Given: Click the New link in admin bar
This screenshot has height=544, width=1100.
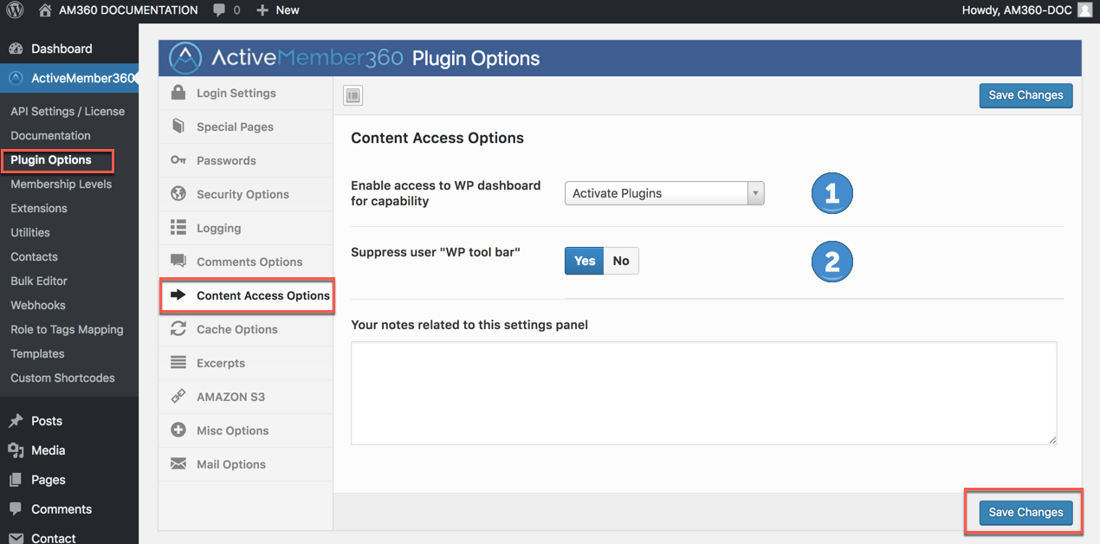Looking at the screenshot, I should (288, 10).
